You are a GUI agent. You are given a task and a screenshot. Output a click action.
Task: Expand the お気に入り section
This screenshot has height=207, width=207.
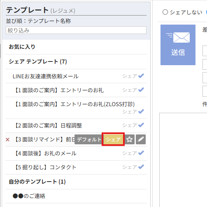click(x=22, y=47)
